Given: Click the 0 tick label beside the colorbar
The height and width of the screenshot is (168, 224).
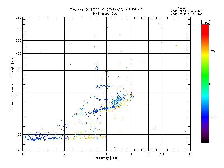Looking at the screenshot, I should click(210, 84).
